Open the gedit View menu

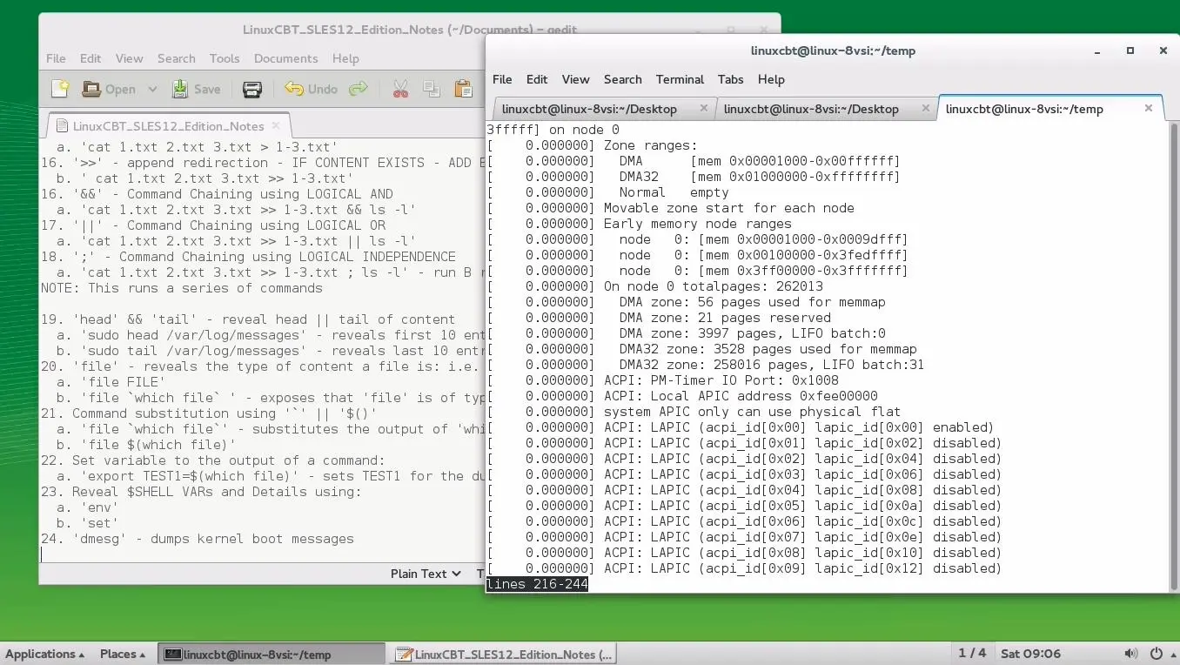pos(129,58)
